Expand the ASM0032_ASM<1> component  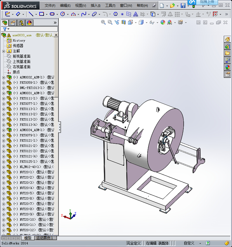(4, 78)
